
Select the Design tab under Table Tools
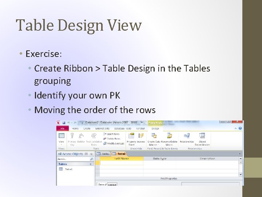(x=155, y=128)
